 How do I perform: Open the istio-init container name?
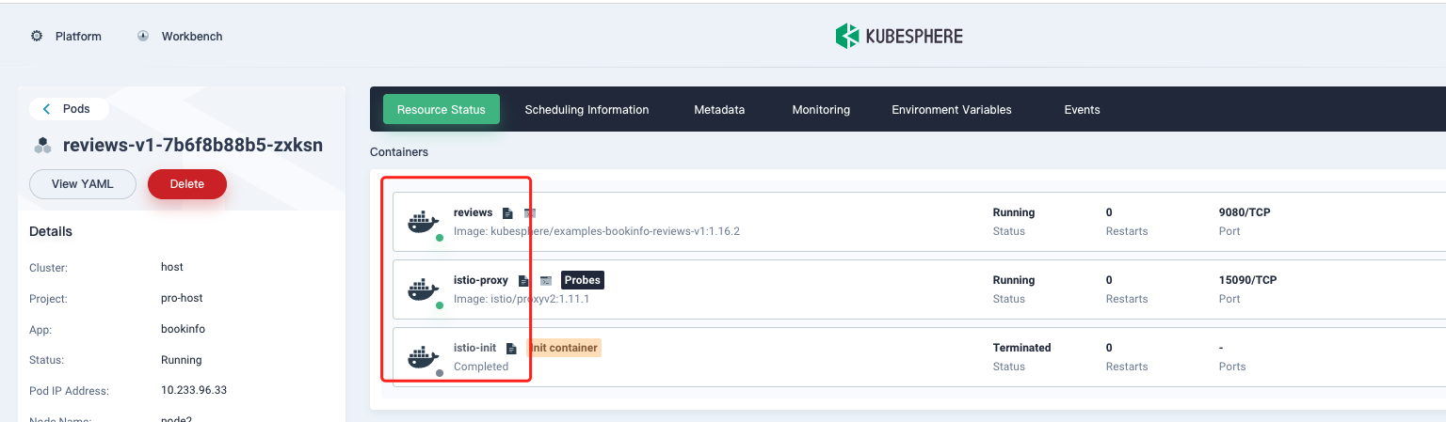475,349
